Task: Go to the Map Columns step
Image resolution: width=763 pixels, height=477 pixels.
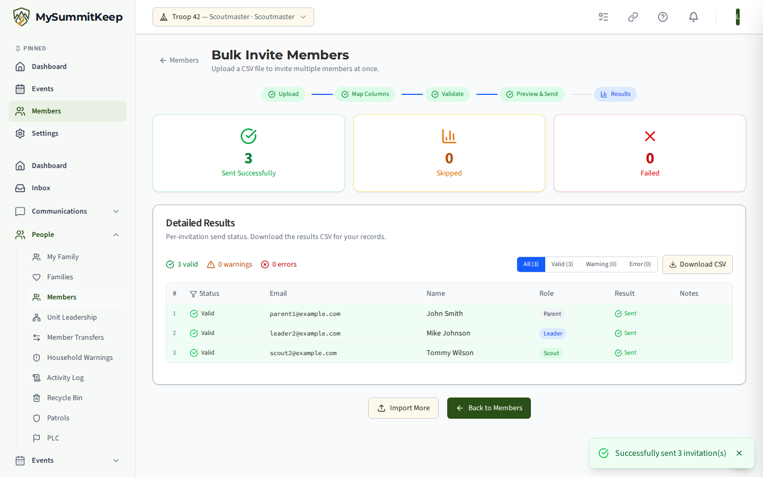Action: [365, 94]
